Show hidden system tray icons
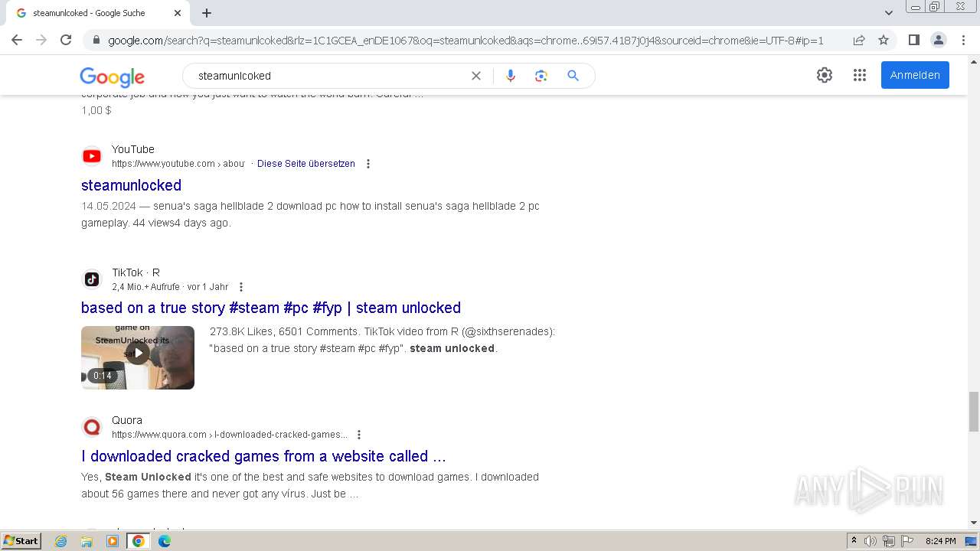This screenshot has height=551, width=980. (854, 541)
